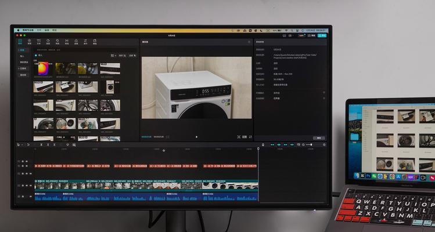Toggle clip linkage in timeline

point(286,144)
